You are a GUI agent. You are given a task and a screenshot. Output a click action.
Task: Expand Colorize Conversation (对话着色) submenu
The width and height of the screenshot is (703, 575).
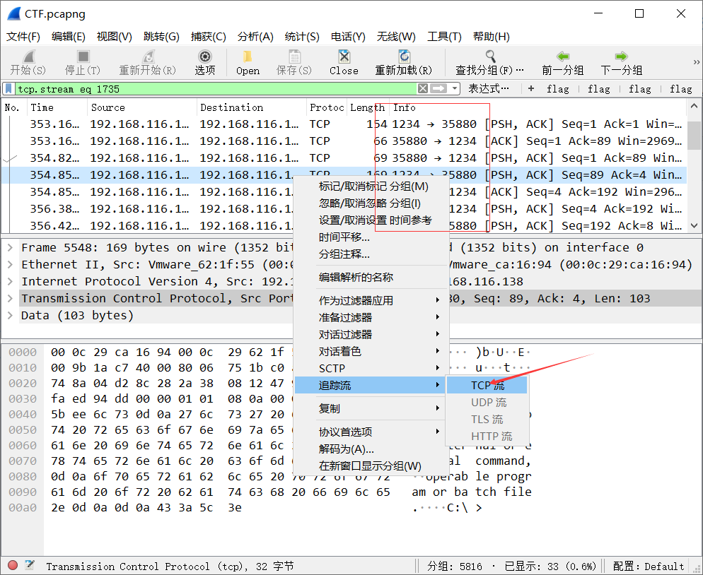pyautogui.click(x=371, y=352)
